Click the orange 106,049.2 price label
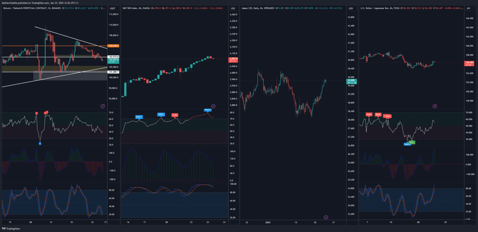The image size is (478, 232). [114, 46]
